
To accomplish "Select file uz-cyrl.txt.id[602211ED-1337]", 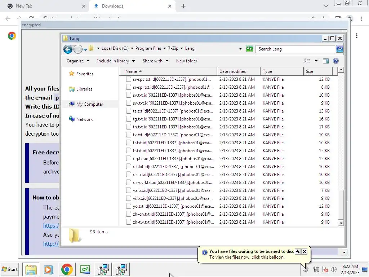I will 173,183.
